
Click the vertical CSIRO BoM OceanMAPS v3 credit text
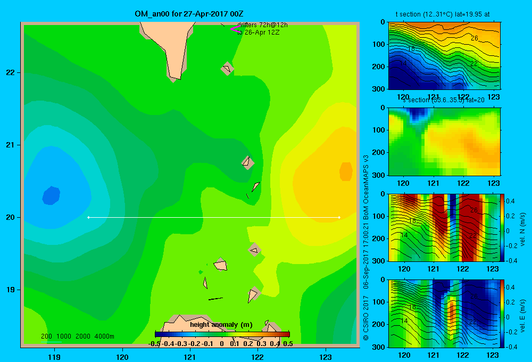[x=366, y=248]
